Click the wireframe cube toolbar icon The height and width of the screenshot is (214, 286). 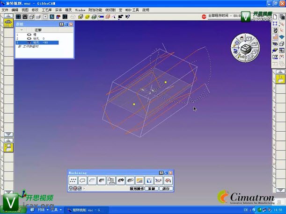tap(32, 17)
